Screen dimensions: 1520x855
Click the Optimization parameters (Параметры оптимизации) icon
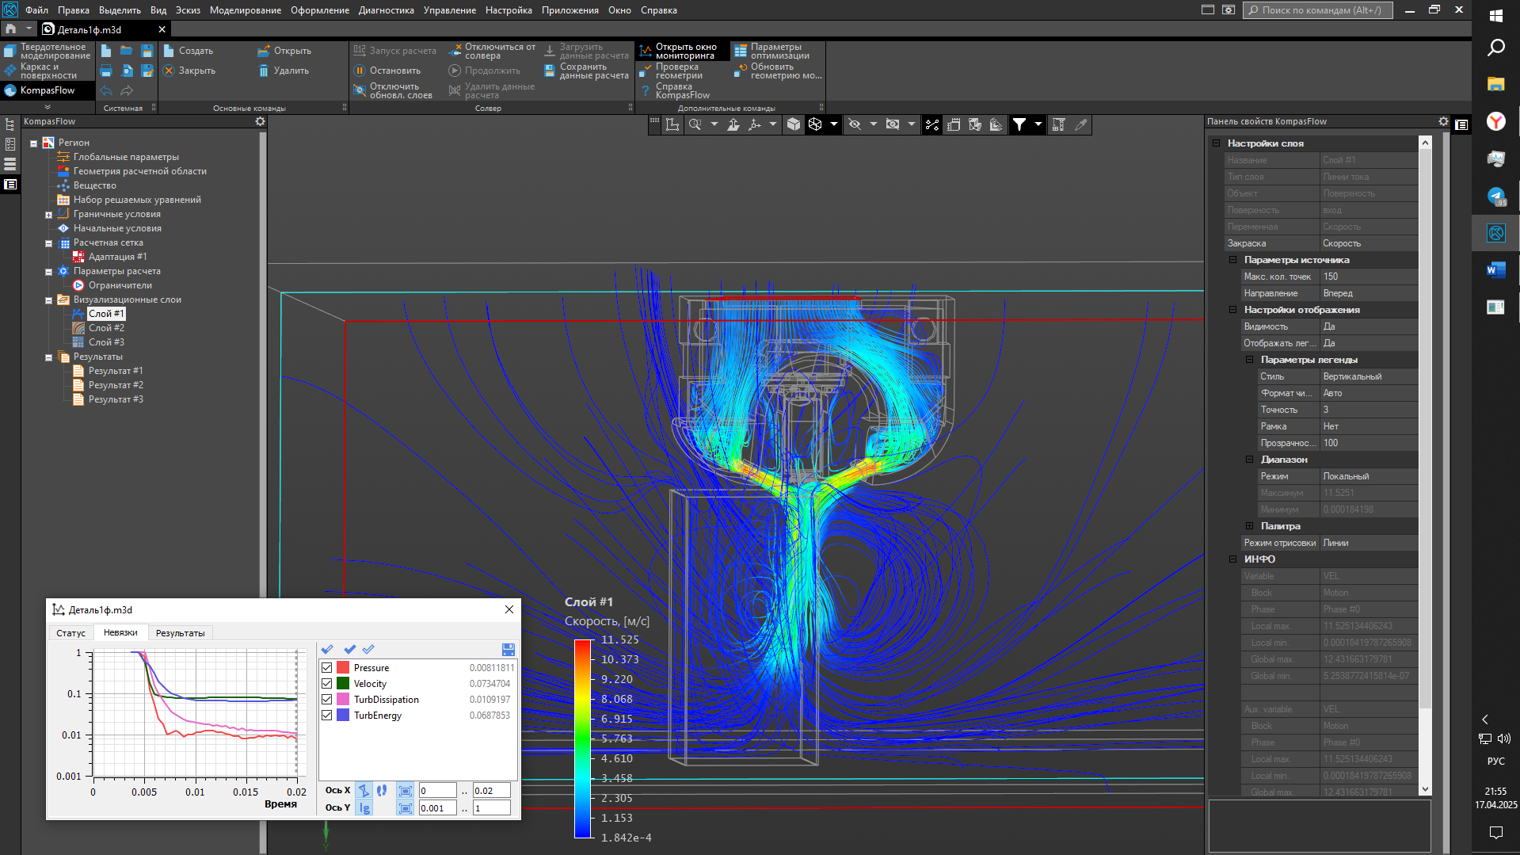pyautogui.click(x=741, y=52)
